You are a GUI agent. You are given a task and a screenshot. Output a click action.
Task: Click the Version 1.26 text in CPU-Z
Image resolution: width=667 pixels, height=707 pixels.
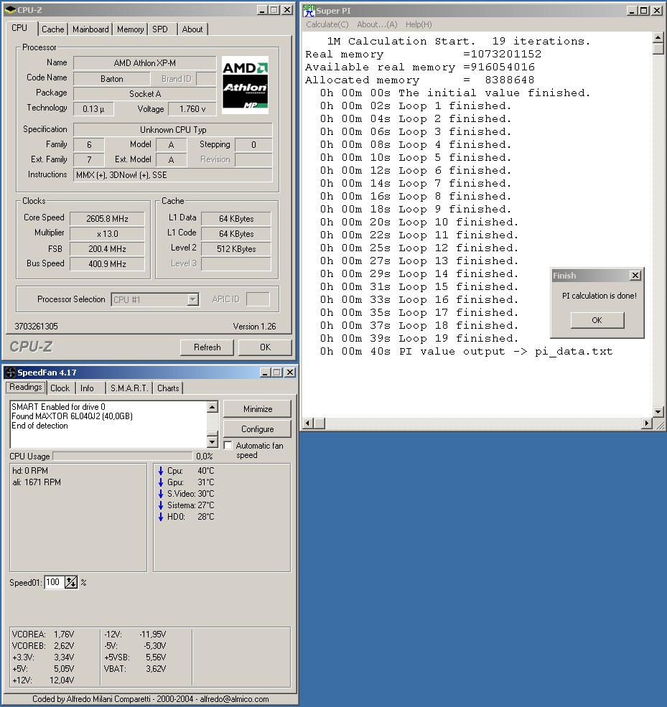point(254,327)
